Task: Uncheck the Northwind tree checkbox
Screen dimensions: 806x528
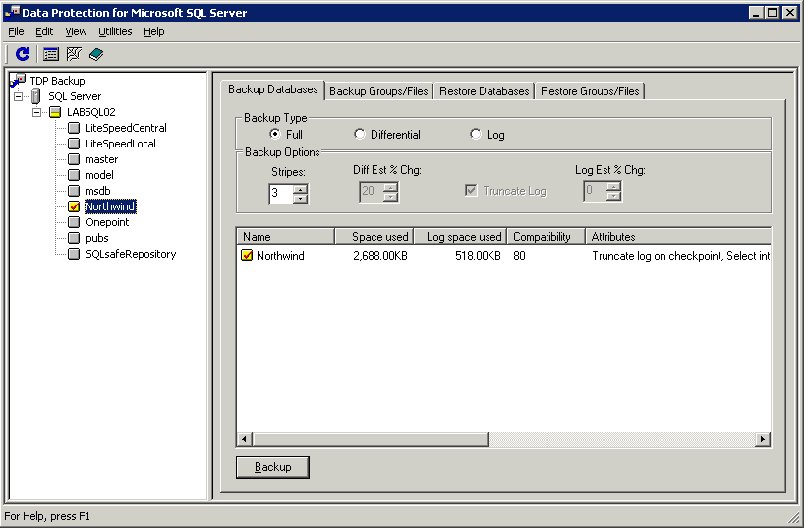Action: tap(74, 206)
